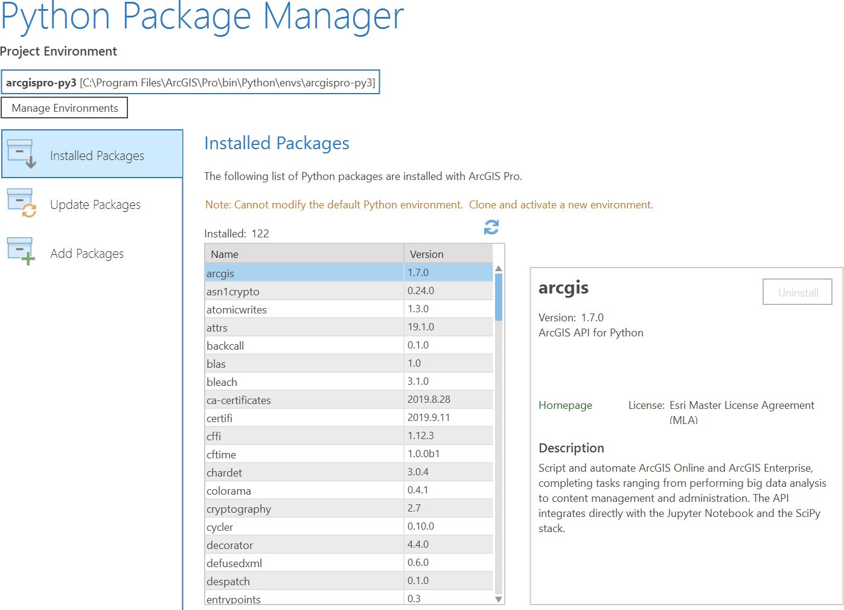Select the defusedxml package row
Viewport: 844px width, 610px height.
pyautogui.click(x=304, y=563)
